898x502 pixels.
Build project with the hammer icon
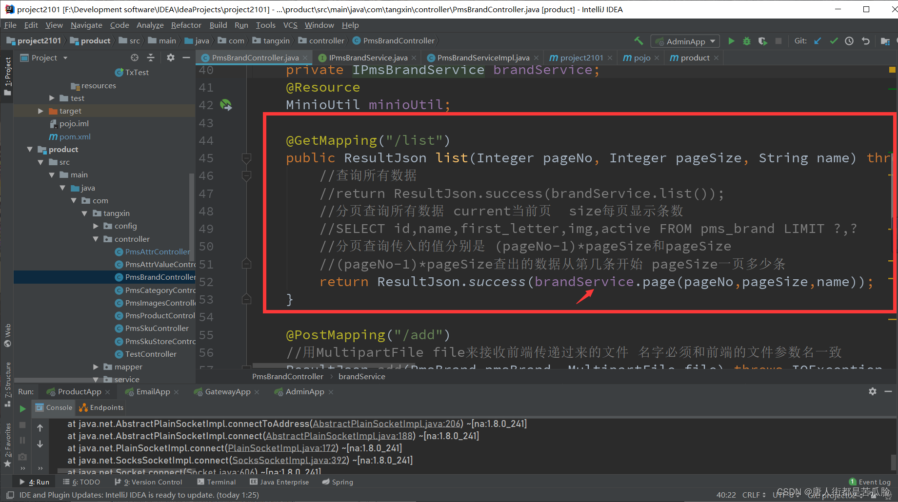[x=639, y=41]
